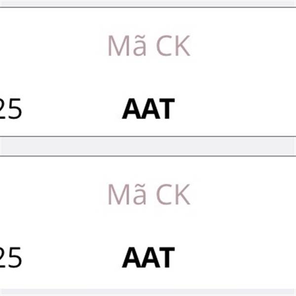Click empty space right of the top AAT
This screenshot has width=296, height=296.
click(237, 110)
